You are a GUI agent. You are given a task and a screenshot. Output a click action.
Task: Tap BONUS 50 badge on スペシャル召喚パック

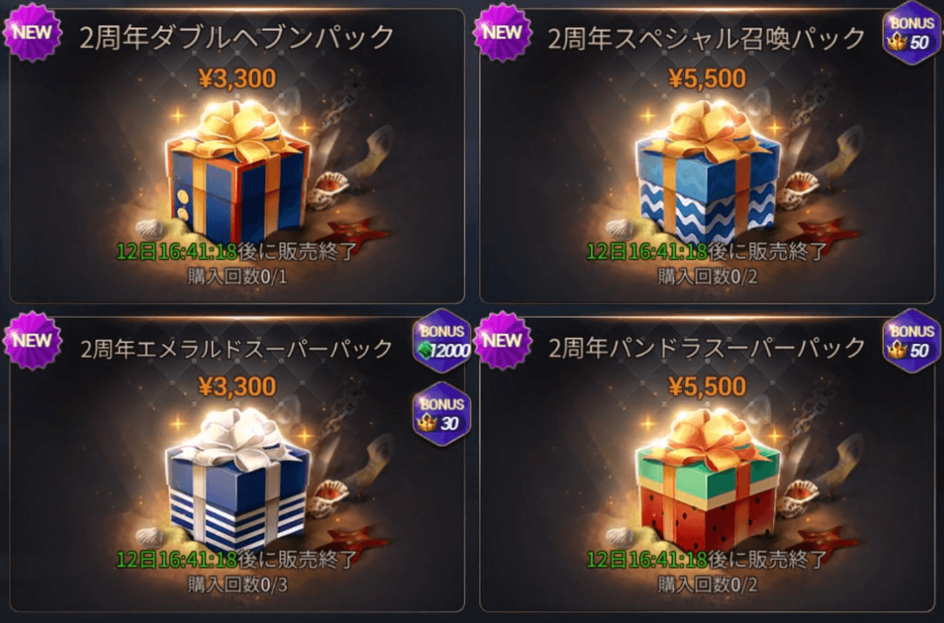click(911, 33)
